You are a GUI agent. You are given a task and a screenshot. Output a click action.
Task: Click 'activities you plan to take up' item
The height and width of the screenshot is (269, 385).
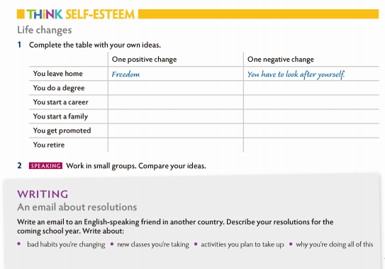coord(242,244)
